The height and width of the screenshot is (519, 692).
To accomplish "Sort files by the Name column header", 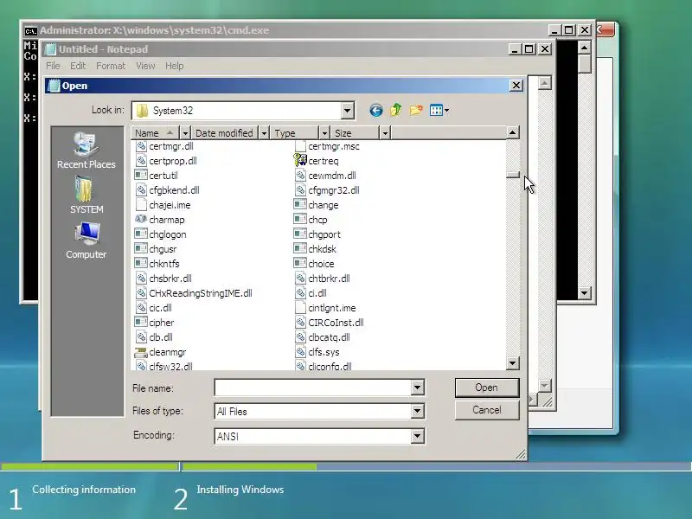I will (x=156, y=133).
